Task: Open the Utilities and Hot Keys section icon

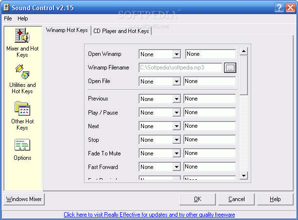Action: point(22,72)
